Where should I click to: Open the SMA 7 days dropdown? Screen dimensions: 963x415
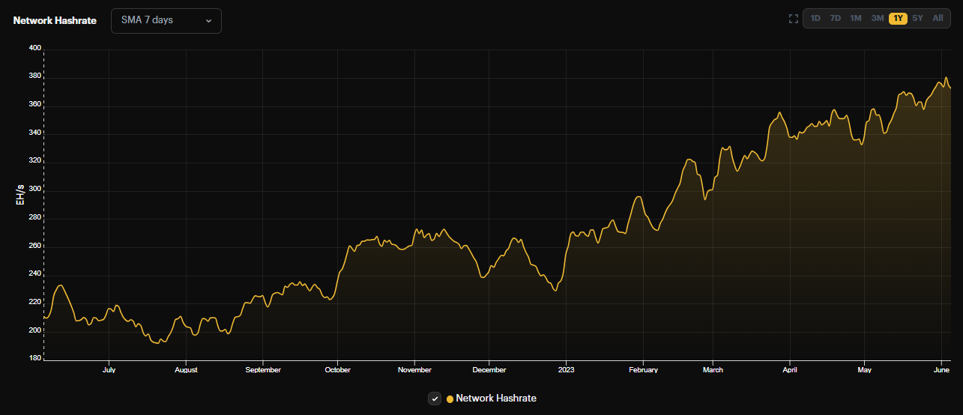click(x=166, y=20)
